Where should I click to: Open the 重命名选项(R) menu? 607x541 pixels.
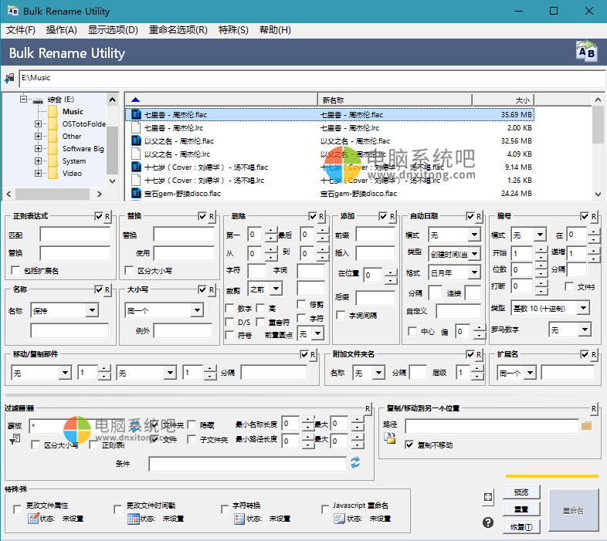pyautogui.click(x=178, y=30)
